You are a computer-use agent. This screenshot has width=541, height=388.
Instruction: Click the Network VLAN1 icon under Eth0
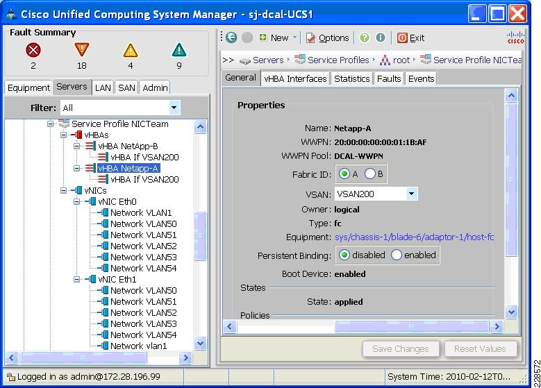coord(103,212)
